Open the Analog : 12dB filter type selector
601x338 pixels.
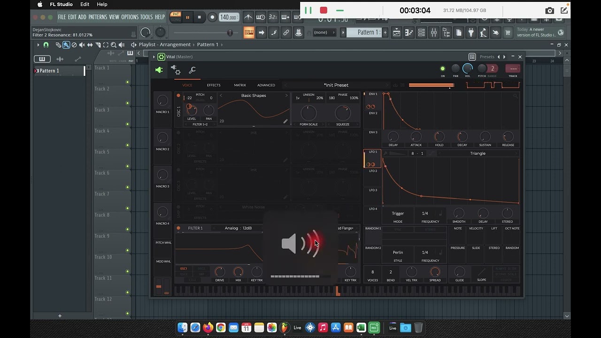(238, 228)
